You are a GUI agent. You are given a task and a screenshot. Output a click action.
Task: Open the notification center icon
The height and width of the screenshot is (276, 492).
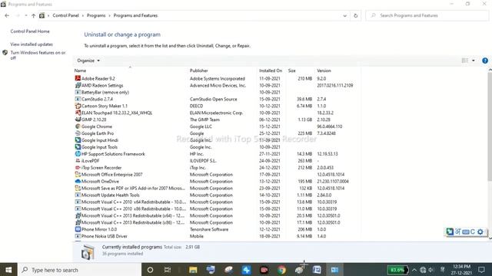(481, 269)
